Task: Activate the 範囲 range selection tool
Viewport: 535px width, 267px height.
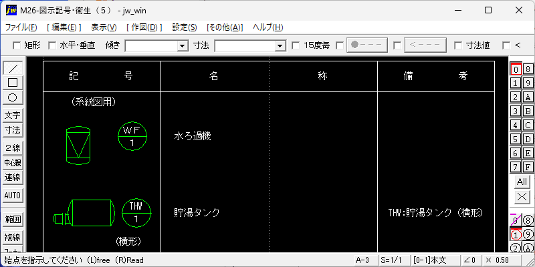Action: (13, 220)
